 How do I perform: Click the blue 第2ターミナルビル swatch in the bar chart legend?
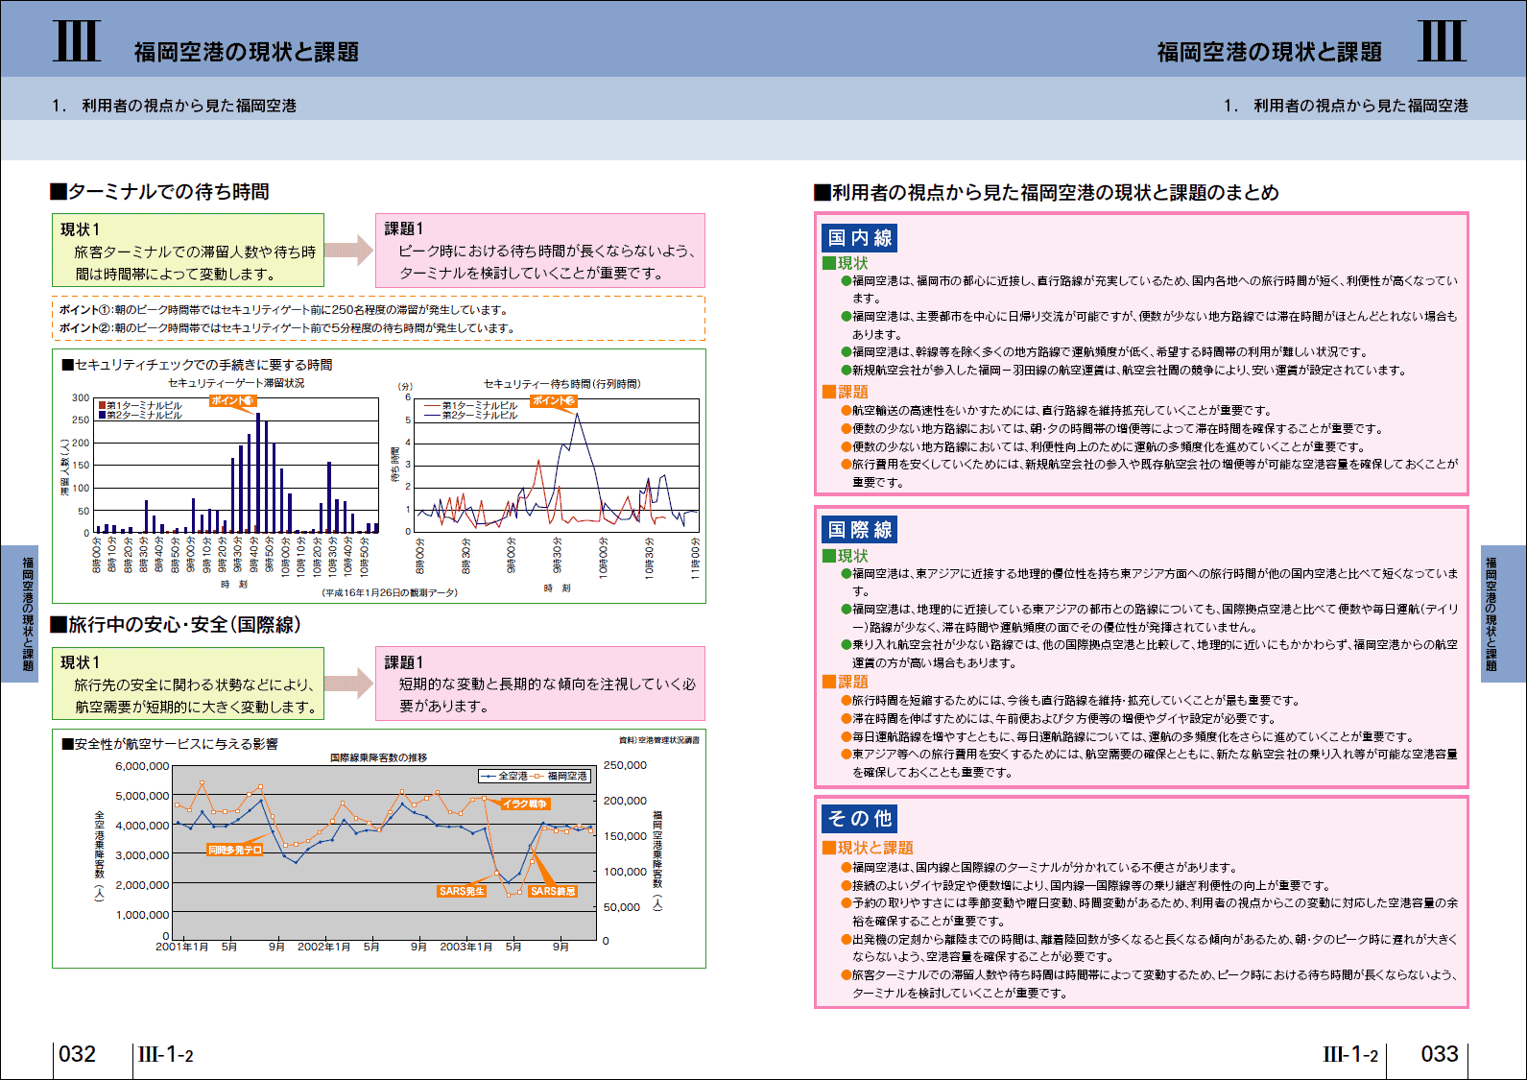tap(103, 416)
